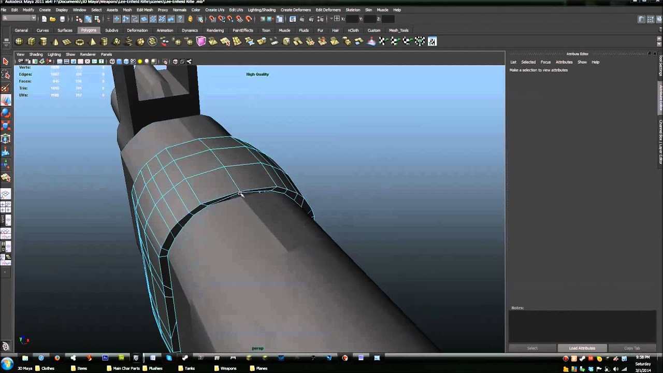Open the Edit Mesh menu
The height and width of the screenshot is (373, 663).
pos(145,10)
